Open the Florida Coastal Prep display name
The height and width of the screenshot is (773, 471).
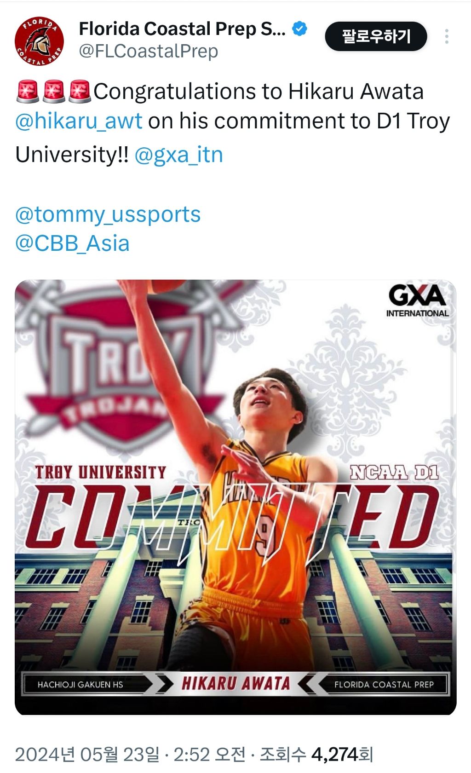pyautogui.click(x=182, y=29)
